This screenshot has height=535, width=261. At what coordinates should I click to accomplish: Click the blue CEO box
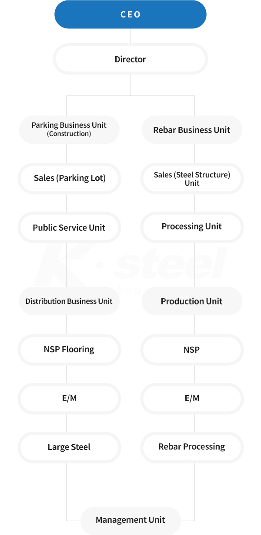[130, 14]
